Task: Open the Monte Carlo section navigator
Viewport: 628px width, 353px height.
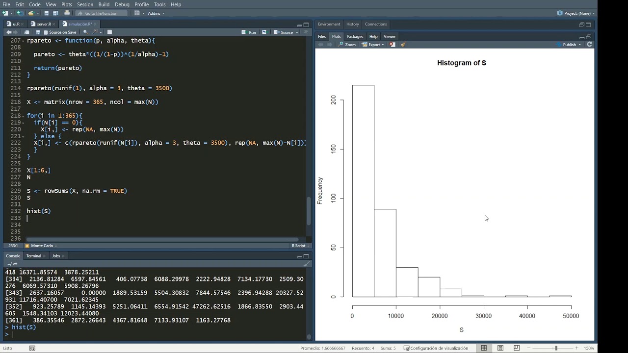Action: (x=41, y=246)
